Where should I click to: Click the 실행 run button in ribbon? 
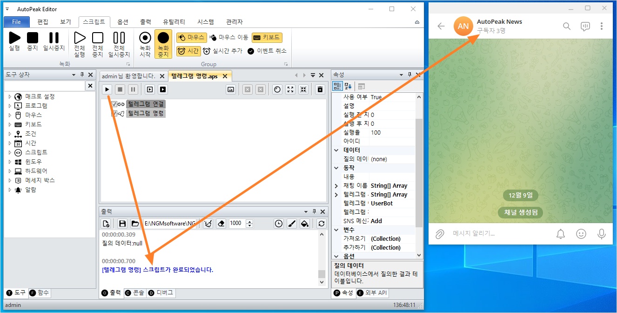coord(14,41)
